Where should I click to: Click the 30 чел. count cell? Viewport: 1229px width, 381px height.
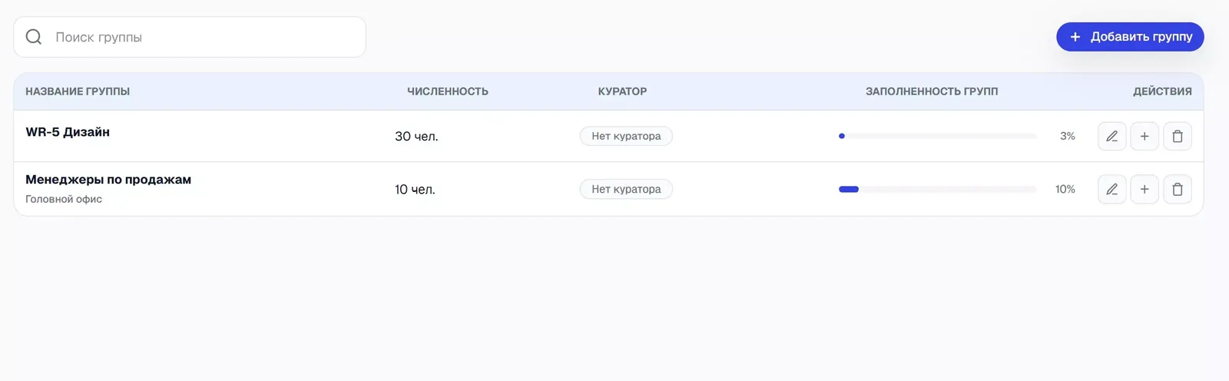(416, 136)
